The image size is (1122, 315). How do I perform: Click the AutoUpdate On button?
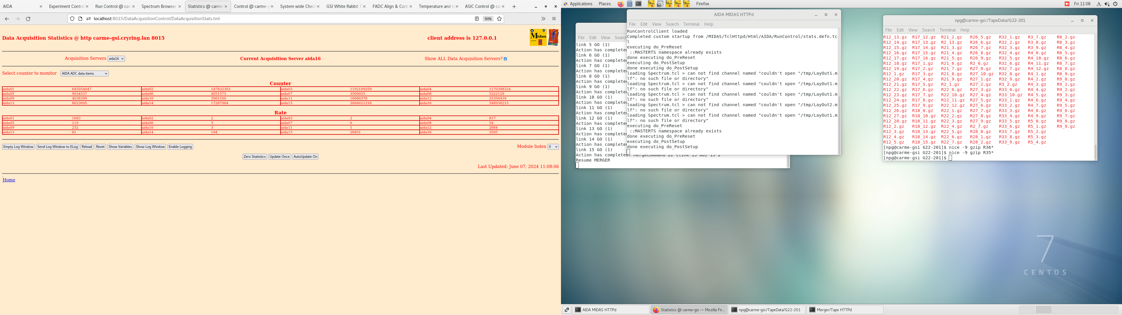tap(305, 157)
